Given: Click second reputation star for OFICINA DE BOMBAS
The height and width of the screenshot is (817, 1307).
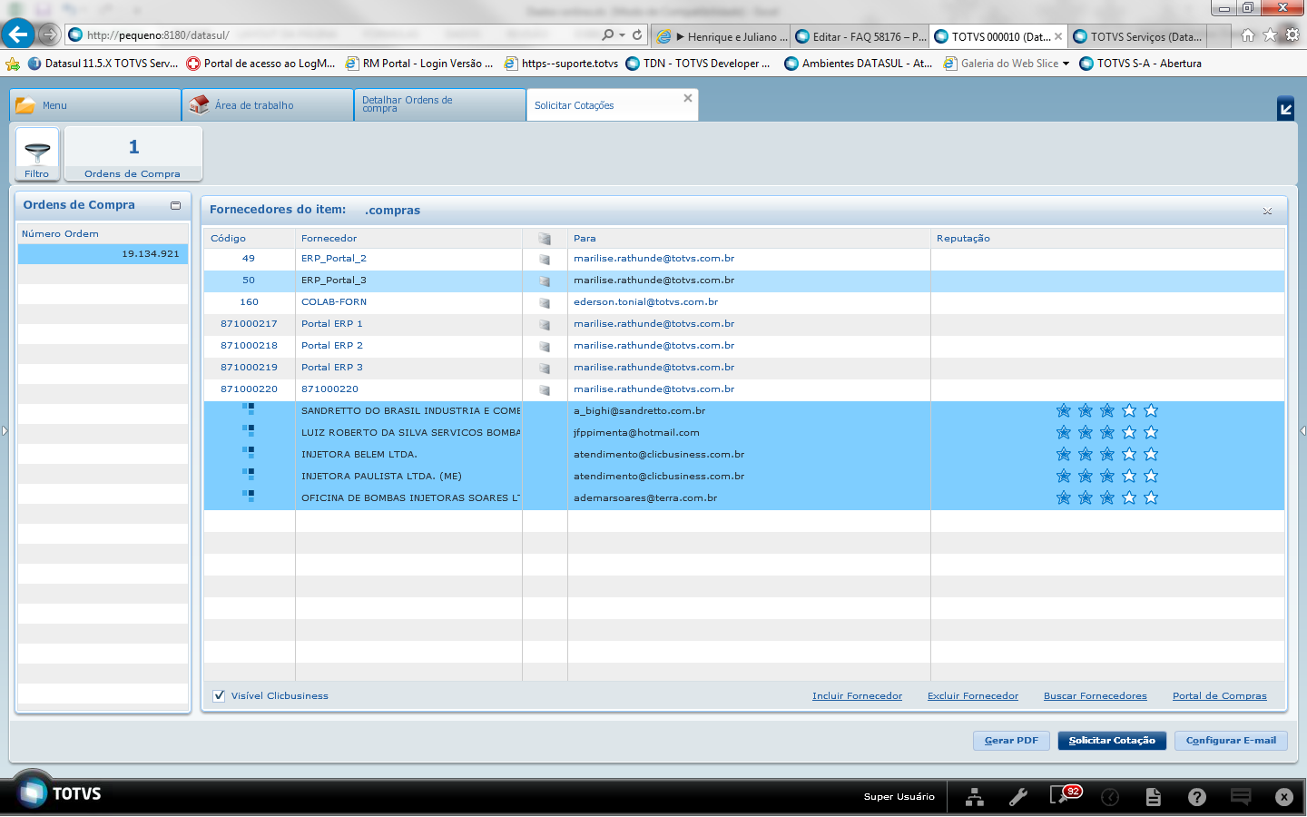Looking at the screenshot, I should pos(1086,497).
